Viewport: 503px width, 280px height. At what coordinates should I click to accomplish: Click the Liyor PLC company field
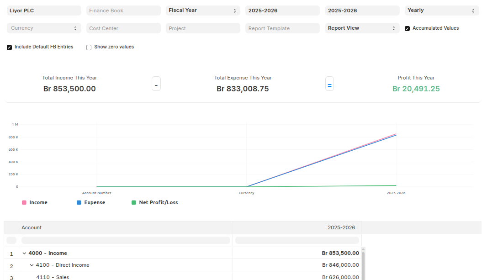[x=44, y=11]
